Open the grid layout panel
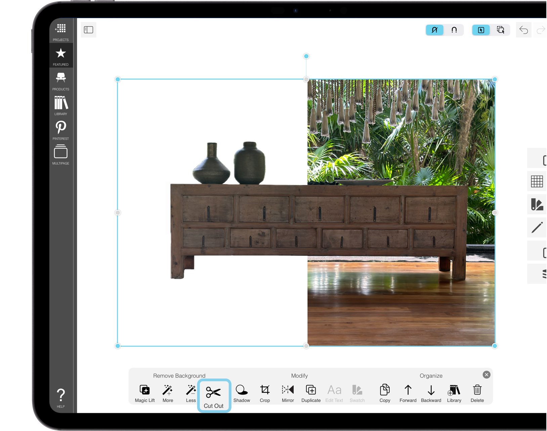The width and height of the screenshot is (547, 431). pyautogui.click(x=538, y=182)
